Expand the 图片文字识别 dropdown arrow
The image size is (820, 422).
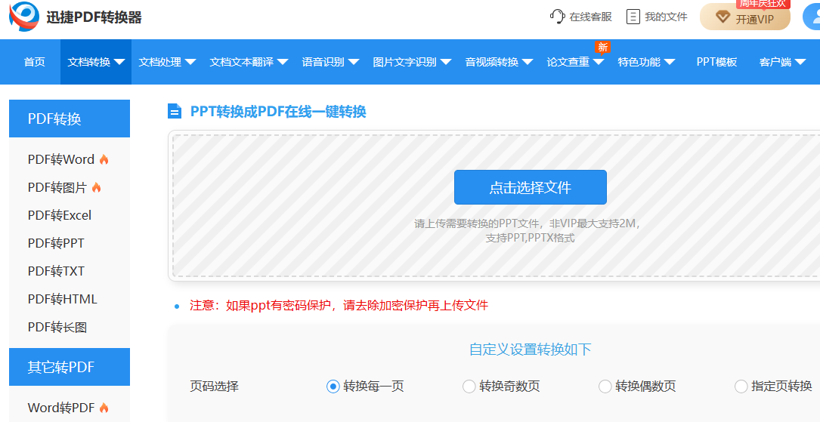coord(446,62)
